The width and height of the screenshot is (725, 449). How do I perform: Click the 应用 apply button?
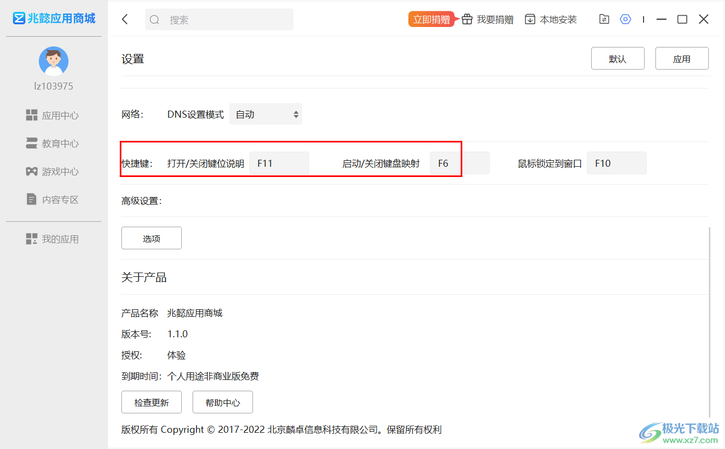coord(682,58)
